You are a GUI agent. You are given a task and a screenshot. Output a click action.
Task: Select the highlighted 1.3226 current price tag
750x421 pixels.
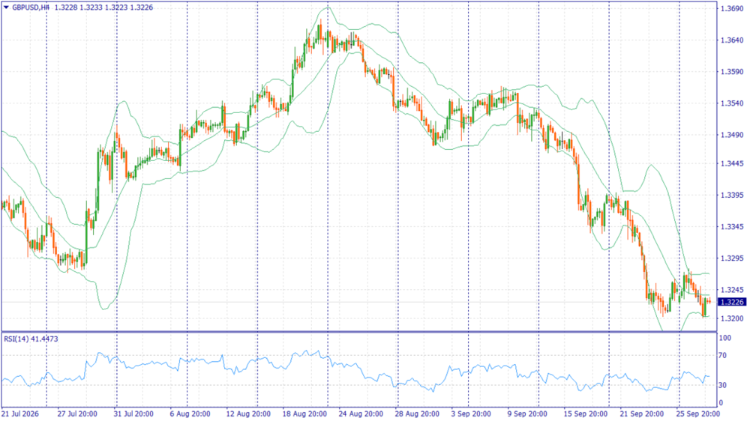click(732, 302)
